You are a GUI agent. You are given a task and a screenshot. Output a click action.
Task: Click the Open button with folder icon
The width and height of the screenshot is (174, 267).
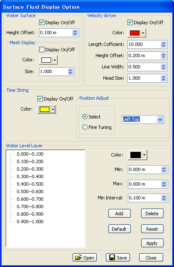tap(85, 257)
